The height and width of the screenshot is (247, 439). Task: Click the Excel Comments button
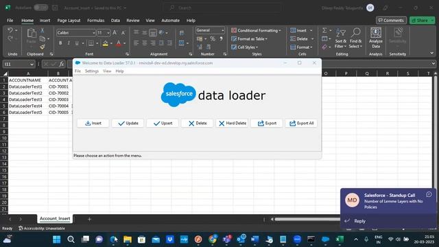tap(391, 21)
